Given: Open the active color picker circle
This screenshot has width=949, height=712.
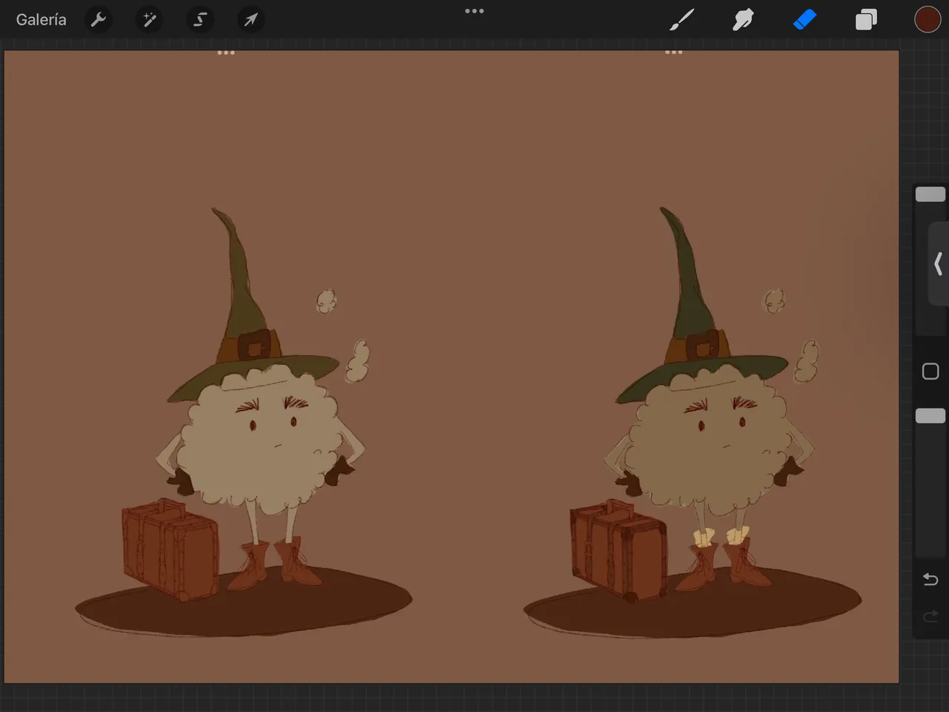Looking at the screenshot, I should click(x=927, y=20).
